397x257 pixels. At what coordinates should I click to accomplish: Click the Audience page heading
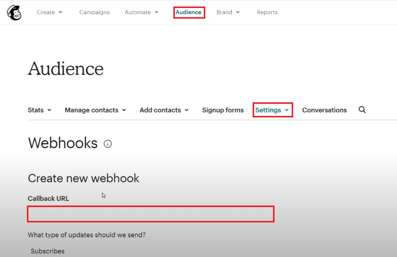coord(66,69)
